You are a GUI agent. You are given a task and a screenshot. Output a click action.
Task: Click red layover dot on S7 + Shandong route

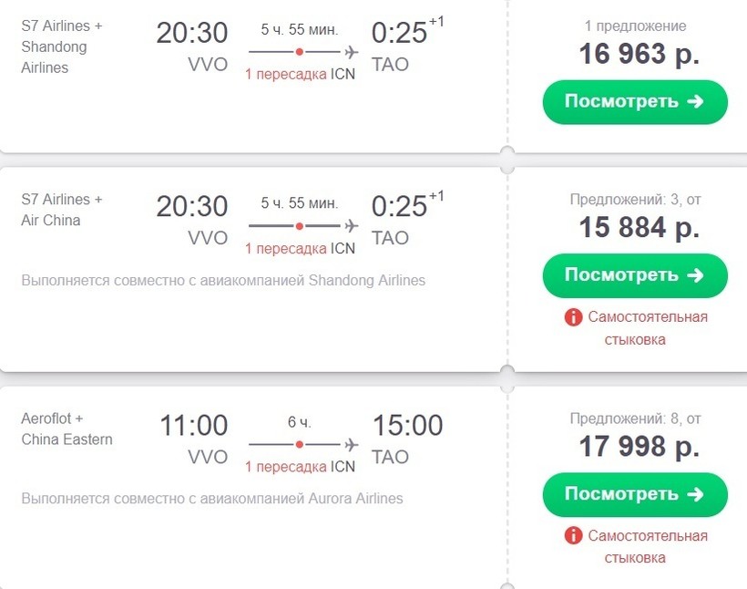pyautogui.click(x=300, y=52)
